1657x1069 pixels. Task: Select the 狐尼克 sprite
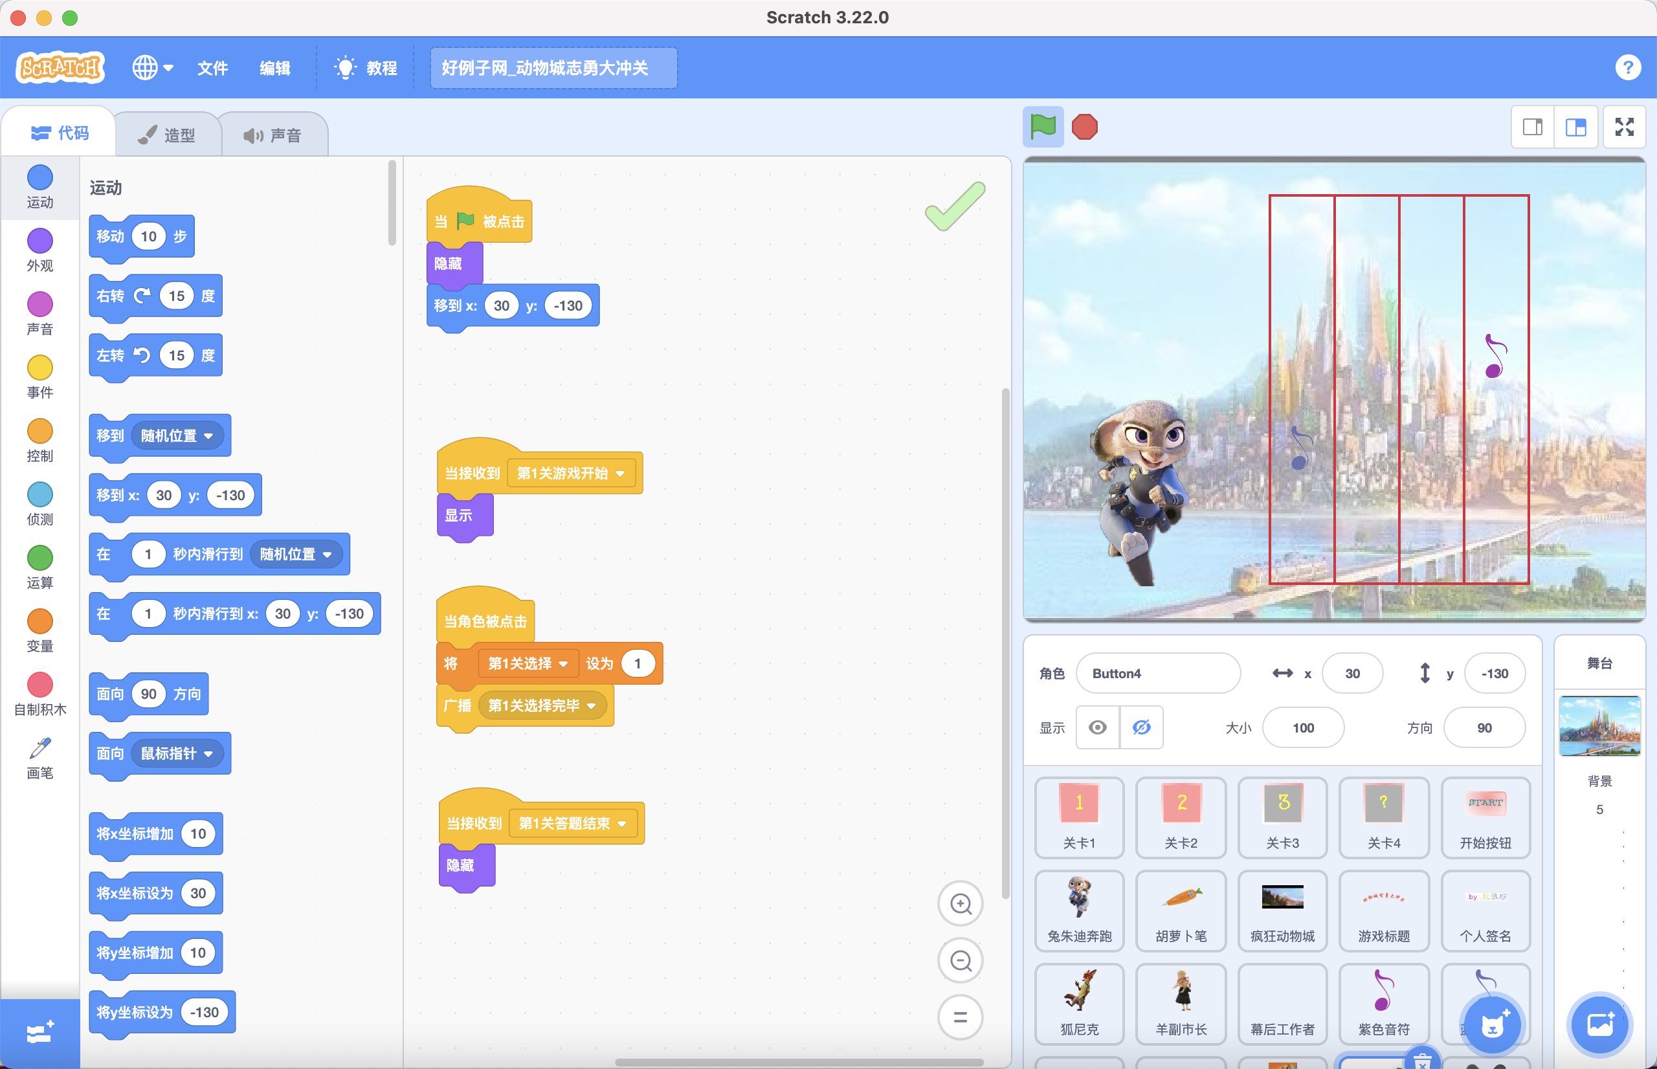(1079, 1003)
